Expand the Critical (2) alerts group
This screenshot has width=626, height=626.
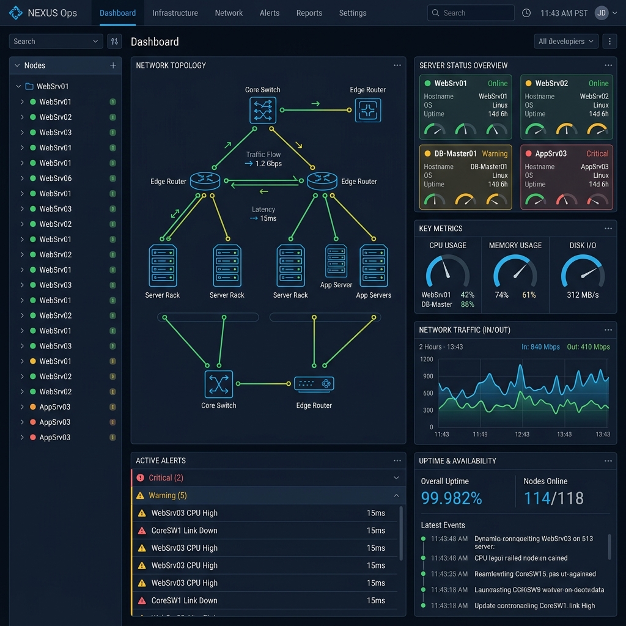point(396,478)
